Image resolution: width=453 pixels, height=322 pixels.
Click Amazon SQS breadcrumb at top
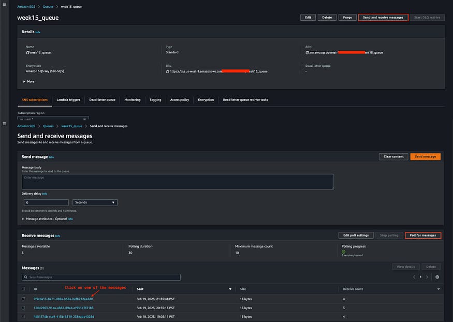[x=26, y=7]
